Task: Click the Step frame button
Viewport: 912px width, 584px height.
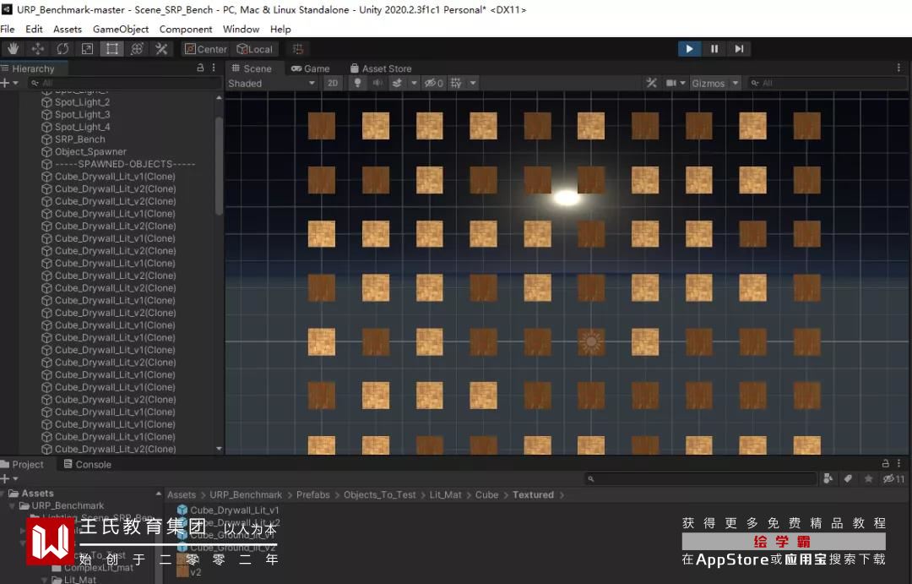Action: coord(739,49)
